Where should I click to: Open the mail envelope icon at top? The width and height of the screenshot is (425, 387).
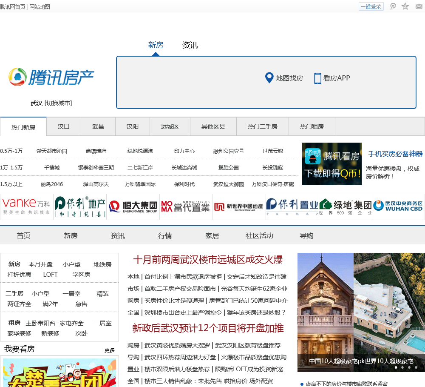click(x=419, y=6)
